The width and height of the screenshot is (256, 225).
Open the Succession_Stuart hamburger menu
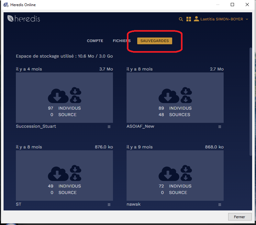click(109, 127)
